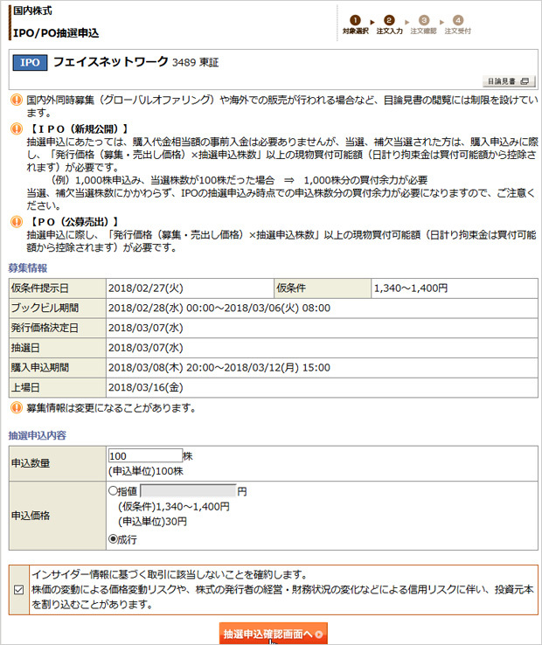This screenshot has width=542, height=645.
Task: Click warning icon beside 募集情報は変更になることがあります
Action: [x=17, y=407]
